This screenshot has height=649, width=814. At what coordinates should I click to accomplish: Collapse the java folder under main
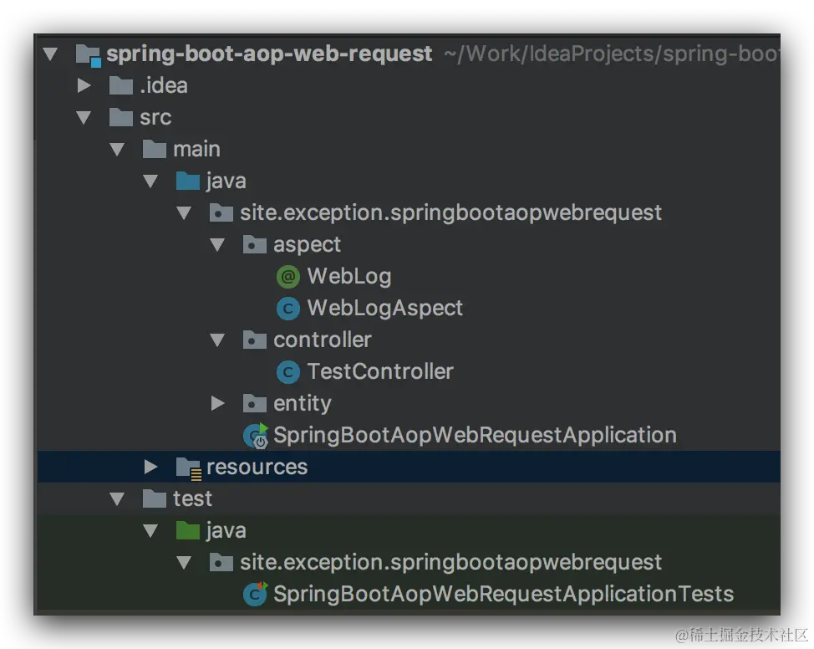(150, 181)
